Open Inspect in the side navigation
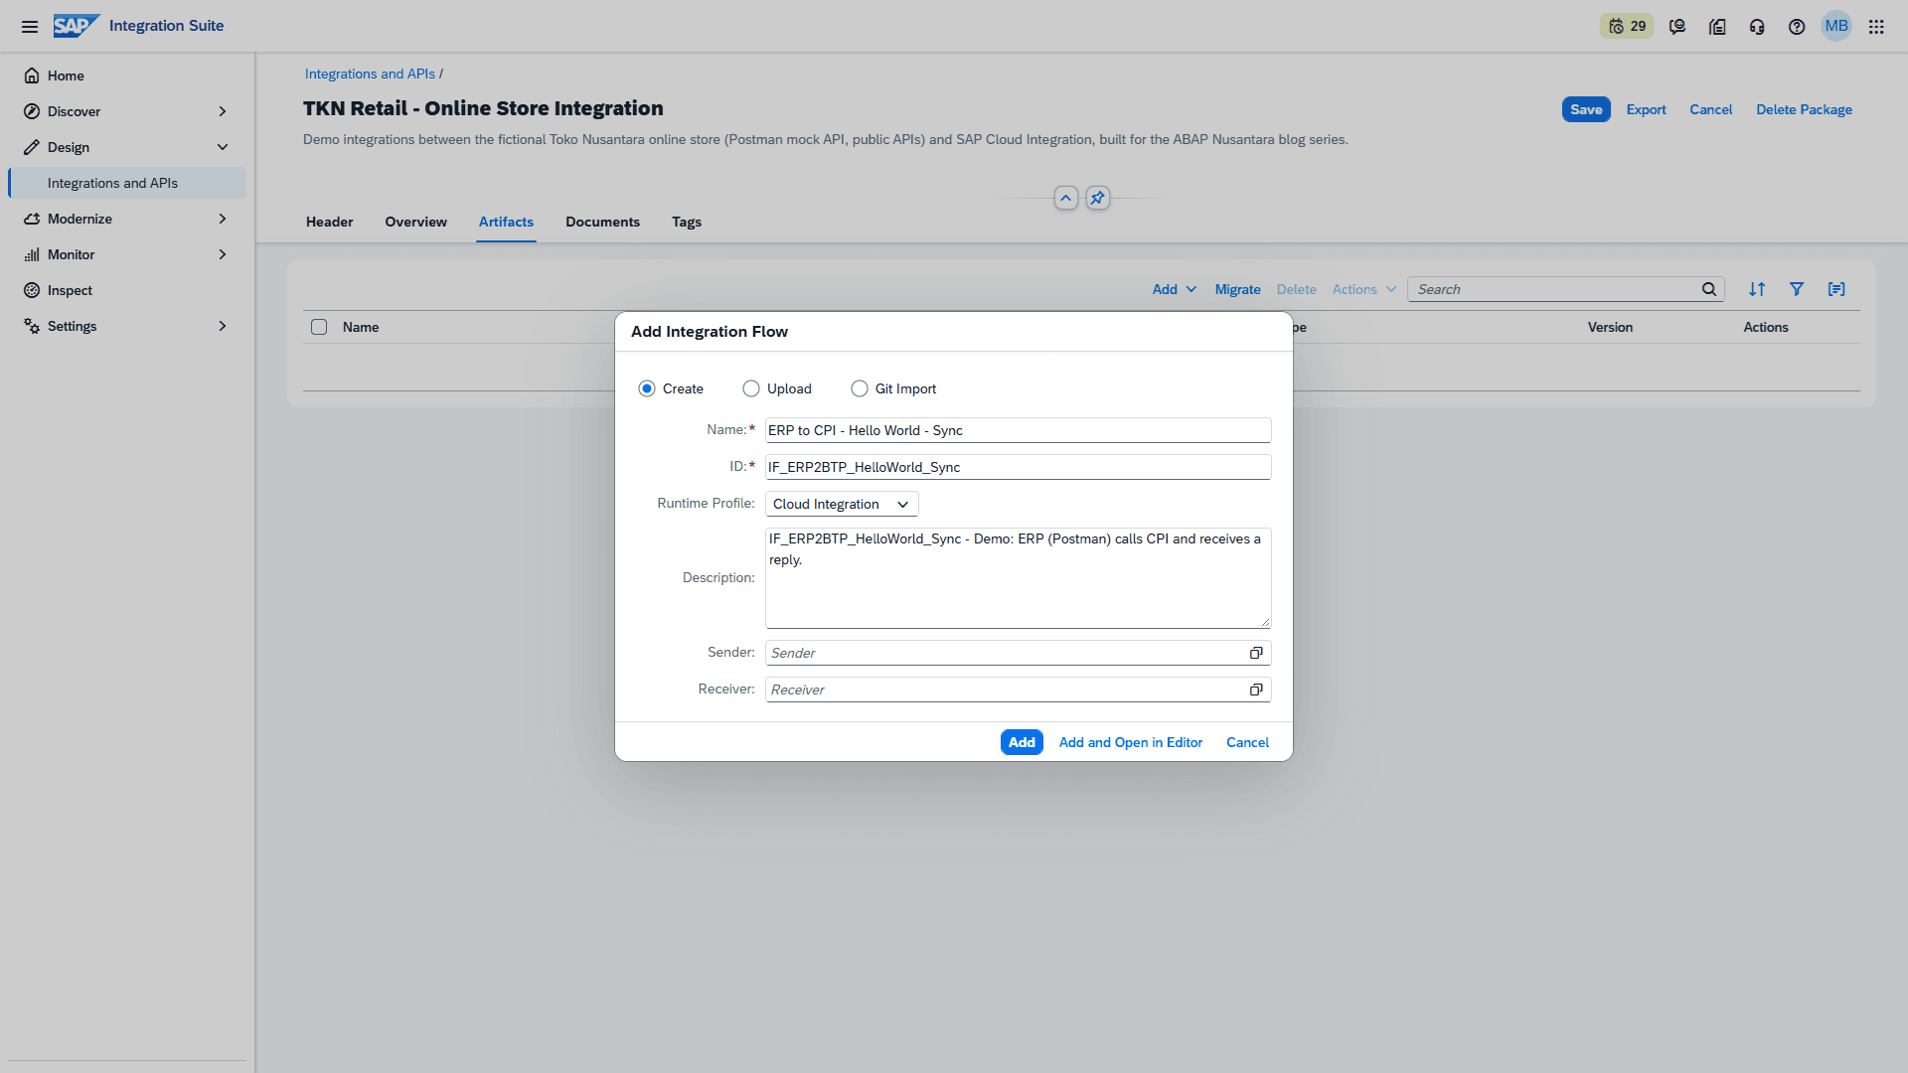 [x=127, y=290]
